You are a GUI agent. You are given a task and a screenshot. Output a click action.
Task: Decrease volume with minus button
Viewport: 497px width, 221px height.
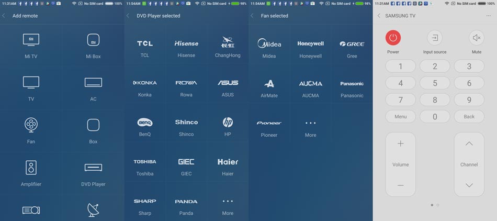pos(401,185)
